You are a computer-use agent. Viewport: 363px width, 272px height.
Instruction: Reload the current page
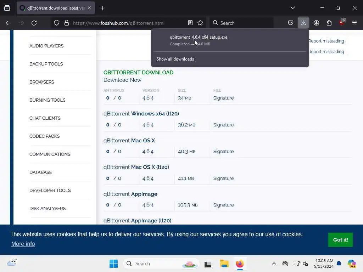34,23
